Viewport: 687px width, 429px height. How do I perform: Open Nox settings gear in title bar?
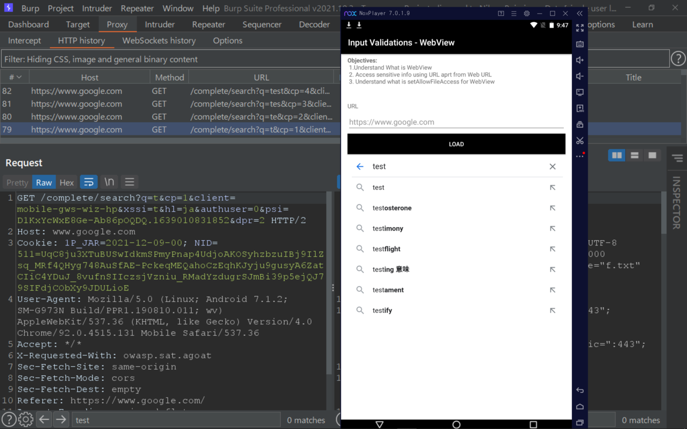527,13
